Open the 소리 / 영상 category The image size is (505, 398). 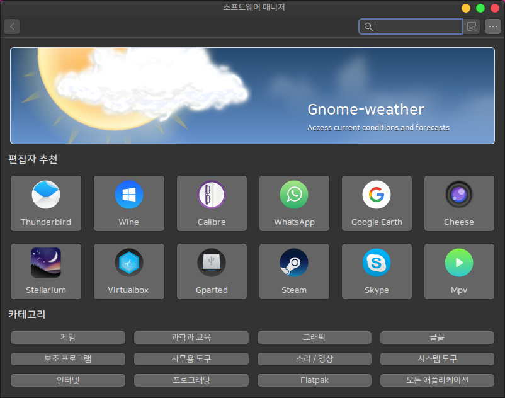click(x=314, y=359)
